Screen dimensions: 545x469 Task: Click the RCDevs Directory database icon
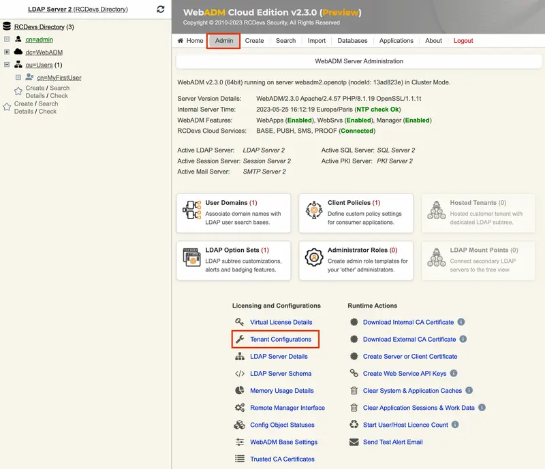[x=7, y=26]
